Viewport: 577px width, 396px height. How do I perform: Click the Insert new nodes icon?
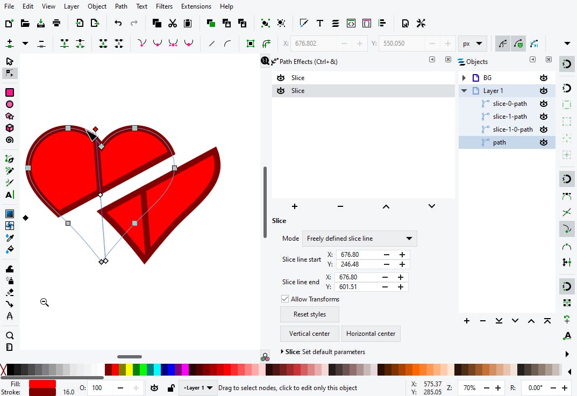point(10,44)
